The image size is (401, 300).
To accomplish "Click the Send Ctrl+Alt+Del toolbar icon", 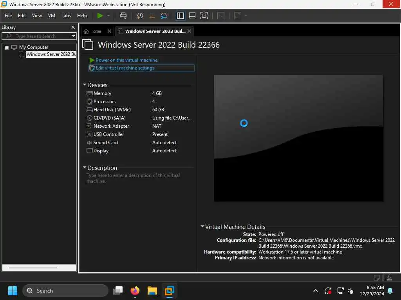I will [x=123, y=16].
